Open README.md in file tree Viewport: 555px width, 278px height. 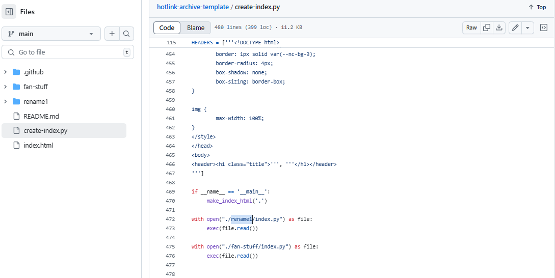tap(41, 116)
